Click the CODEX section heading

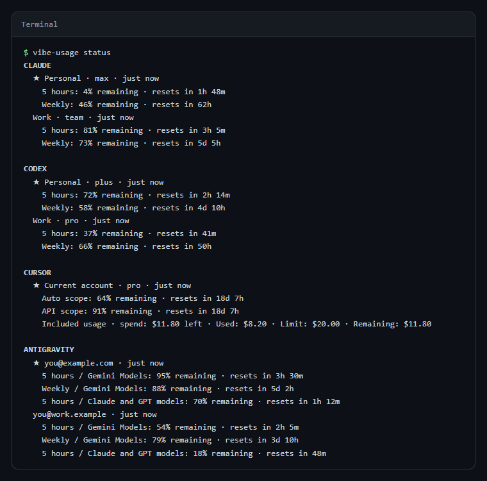(x=35, y=169)
